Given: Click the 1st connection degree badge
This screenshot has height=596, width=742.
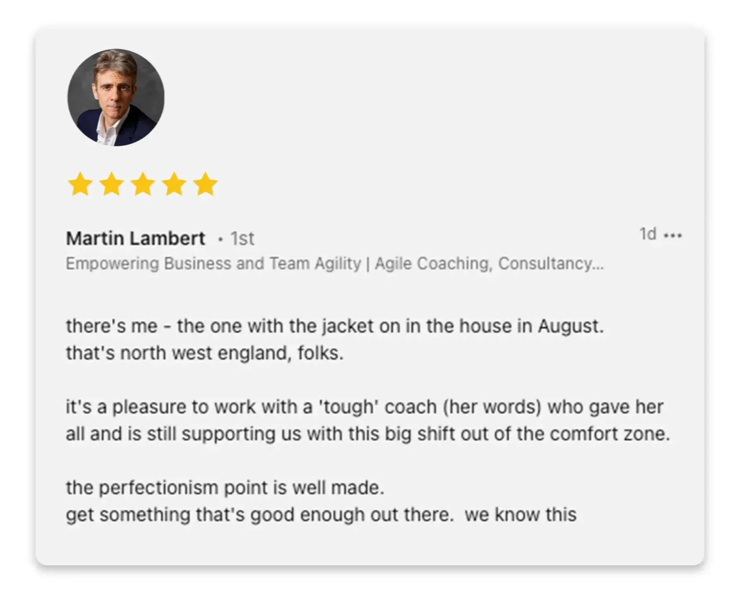Looking at the screenshot, I should 242,238.
